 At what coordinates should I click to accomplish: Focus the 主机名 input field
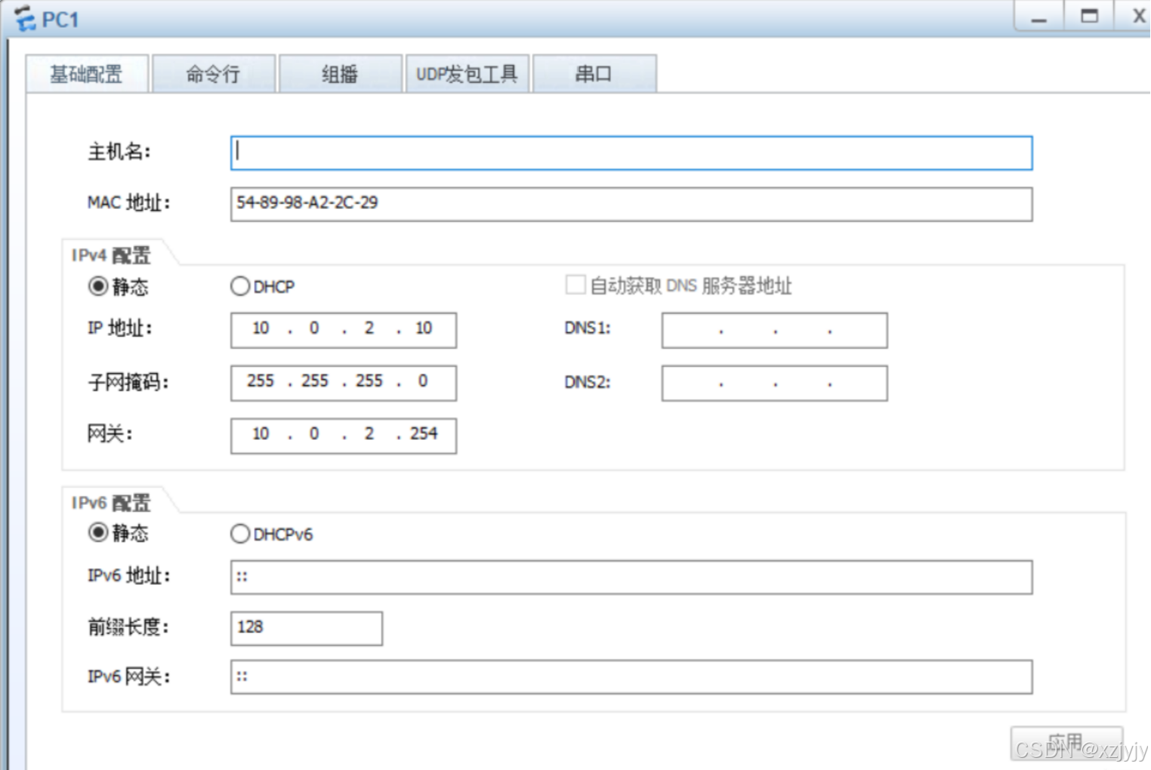click(x=631, y=152)
